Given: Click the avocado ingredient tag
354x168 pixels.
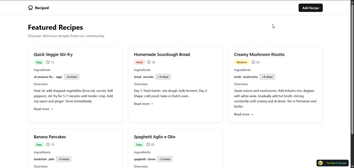Looking at the screenshot, I should click(148, 77).
